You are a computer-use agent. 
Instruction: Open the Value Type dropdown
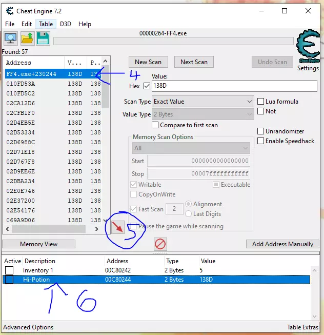tap(203, 114)
